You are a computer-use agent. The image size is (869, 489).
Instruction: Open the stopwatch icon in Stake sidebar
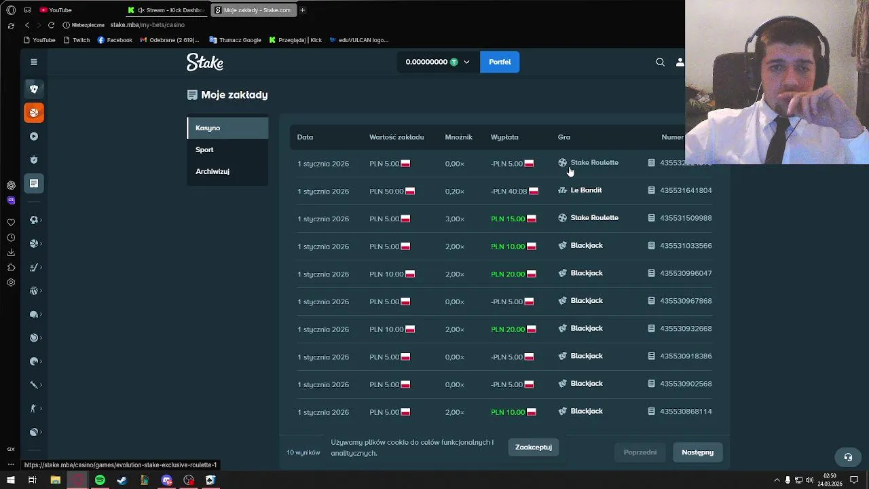click(x=34, y=160)
